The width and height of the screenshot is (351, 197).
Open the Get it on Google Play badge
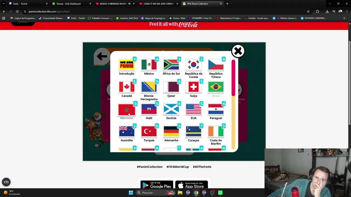157,185
